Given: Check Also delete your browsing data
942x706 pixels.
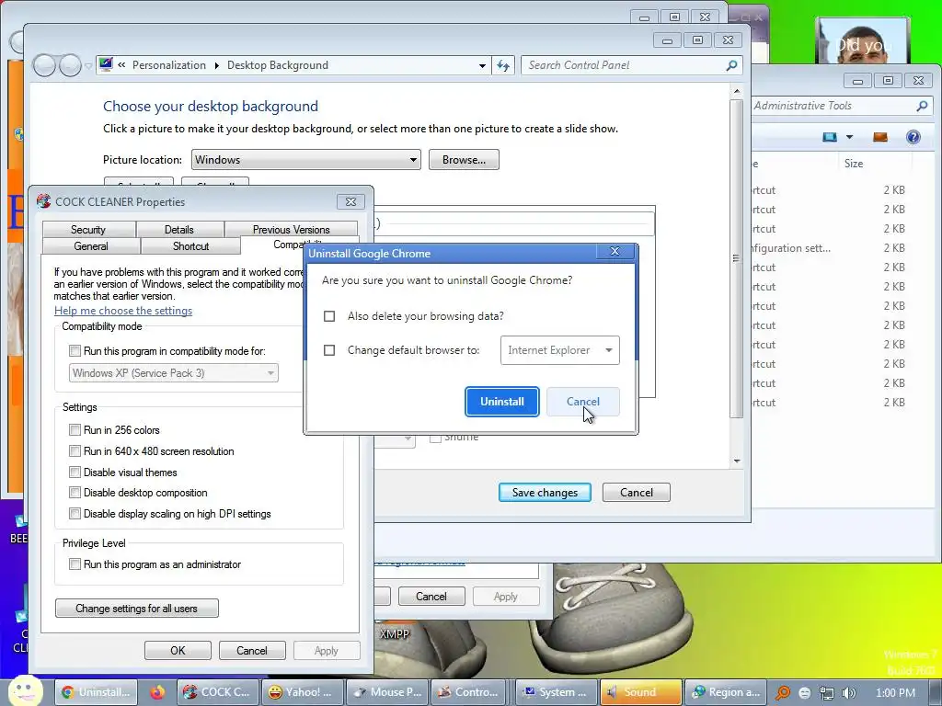Looking at the screenshot, I should tap(329, 316).
